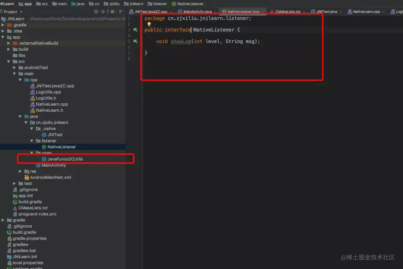This screenshot has width=403, height=269.
Task: Collapse the src folder arrow
Action: click(x=9, y=62)
